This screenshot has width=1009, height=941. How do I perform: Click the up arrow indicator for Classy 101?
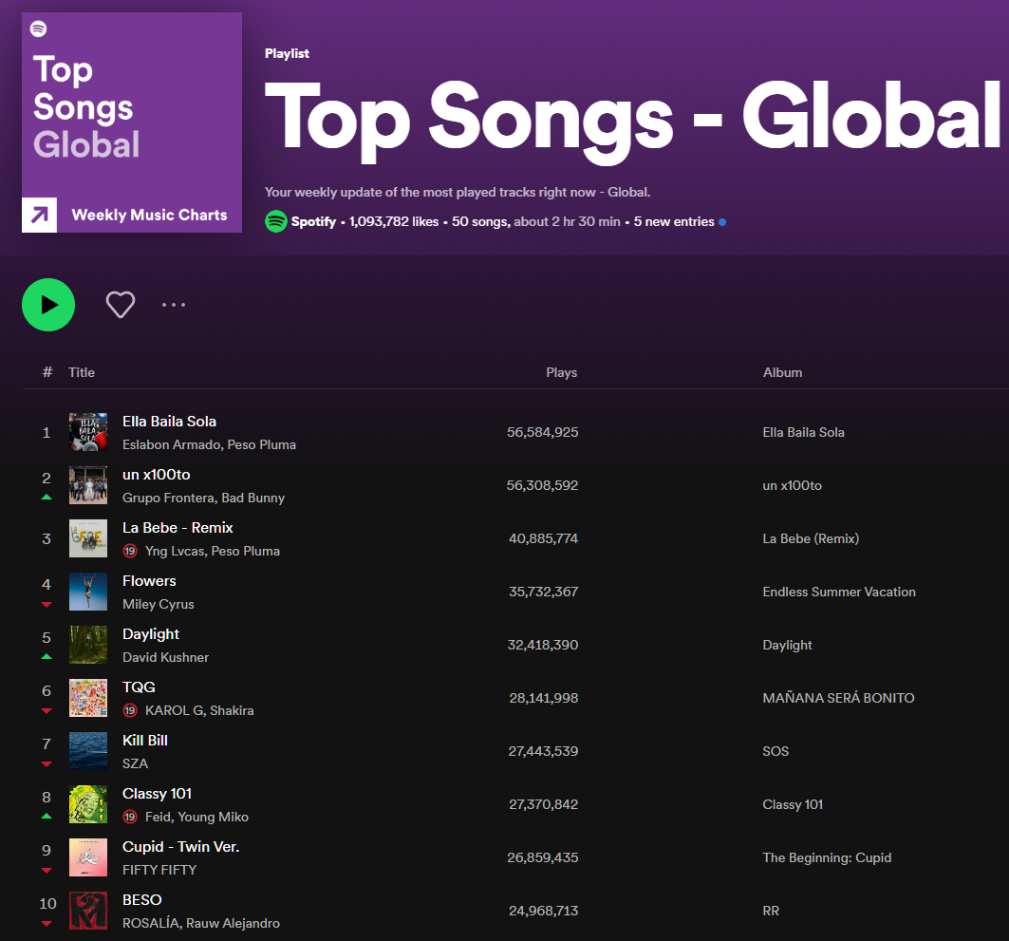(x=47, y=816)
